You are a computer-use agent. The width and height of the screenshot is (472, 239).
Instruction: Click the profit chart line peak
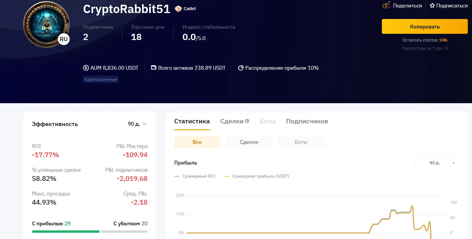(412, 206)
